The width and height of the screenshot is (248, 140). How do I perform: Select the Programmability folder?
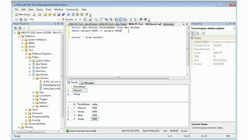[41, 117]
